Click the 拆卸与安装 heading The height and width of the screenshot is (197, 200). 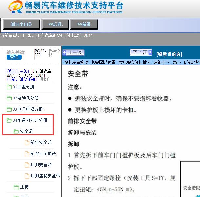82,133
